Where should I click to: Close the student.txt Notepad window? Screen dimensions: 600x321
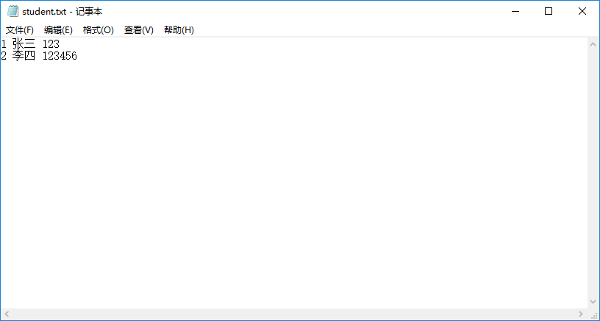click(582, 12)
